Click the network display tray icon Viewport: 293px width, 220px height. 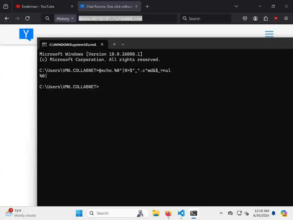coord(239,213)
